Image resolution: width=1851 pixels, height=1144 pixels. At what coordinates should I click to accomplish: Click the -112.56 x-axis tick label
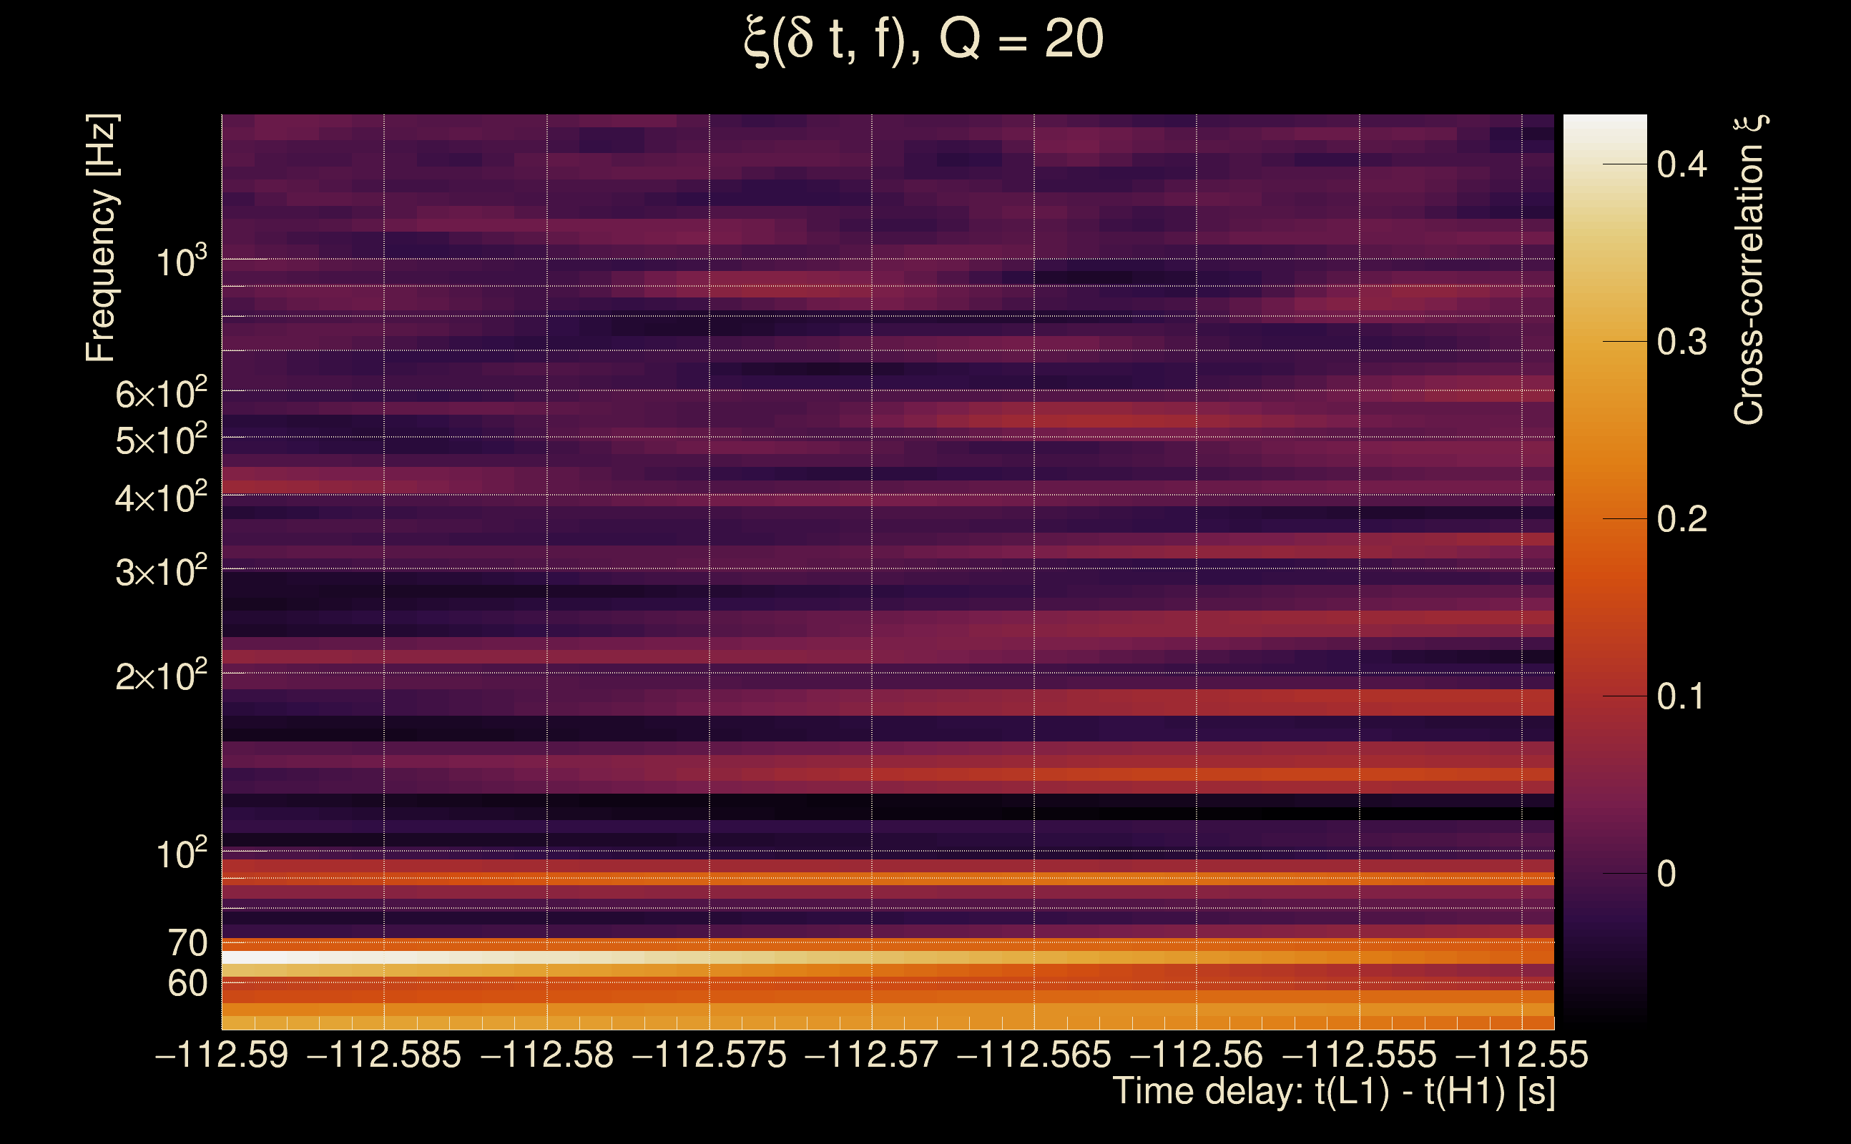point(1197,1055)
